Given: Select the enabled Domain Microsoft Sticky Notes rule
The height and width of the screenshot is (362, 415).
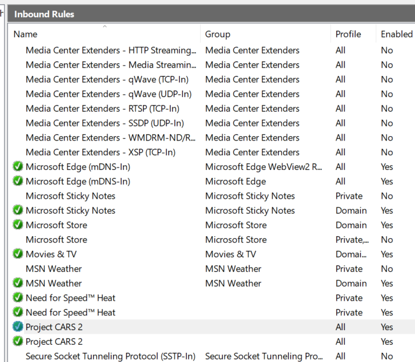Looking at the screenshot, I should (71, 210).
